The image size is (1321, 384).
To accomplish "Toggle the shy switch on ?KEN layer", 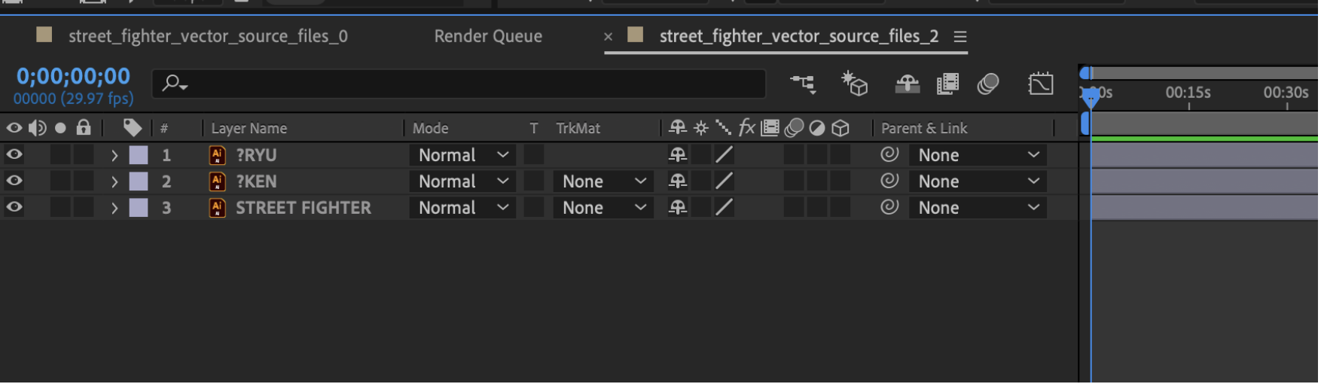I will click(x=678, y=181).
